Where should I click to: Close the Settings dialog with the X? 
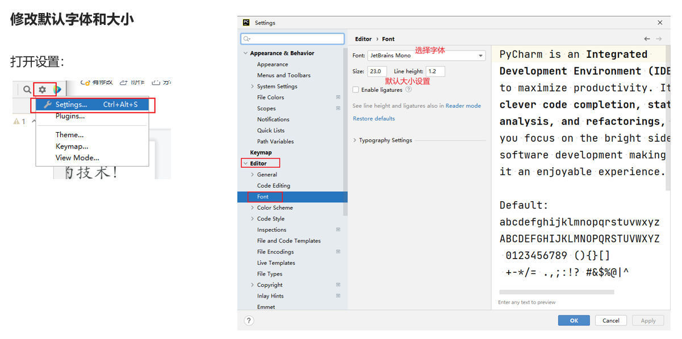(660, 23)
